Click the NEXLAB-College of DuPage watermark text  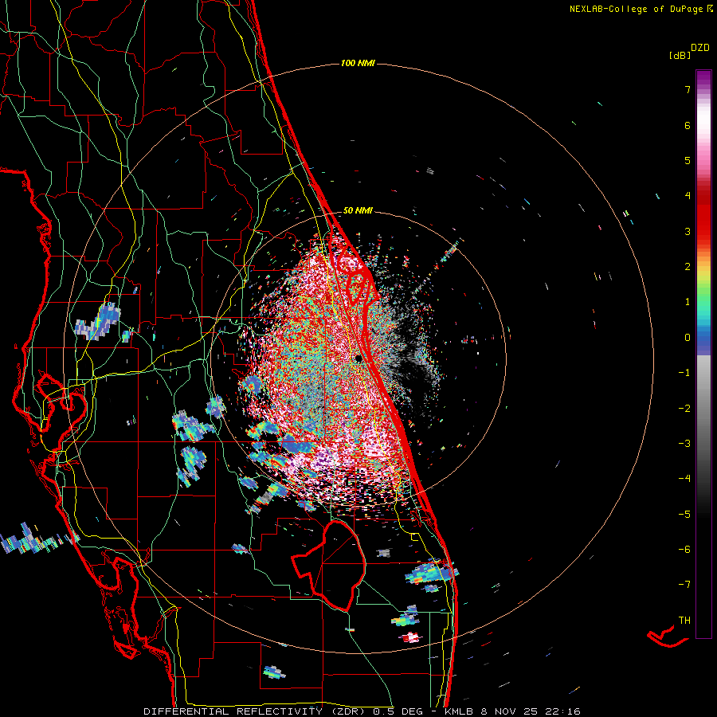pyautogui.click(x=636, y=9)
